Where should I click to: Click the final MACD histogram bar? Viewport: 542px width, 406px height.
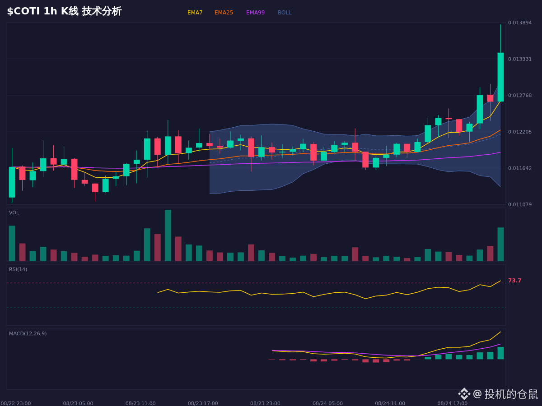(500, 353)
